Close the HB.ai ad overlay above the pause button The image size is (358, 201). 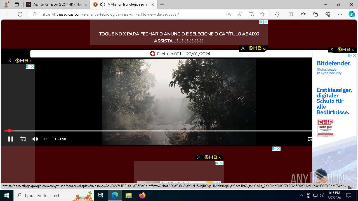(10, 61)
